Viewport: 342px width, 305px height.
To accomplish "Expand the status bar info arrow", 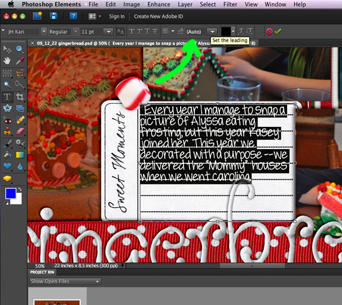I will click(123, 265).
